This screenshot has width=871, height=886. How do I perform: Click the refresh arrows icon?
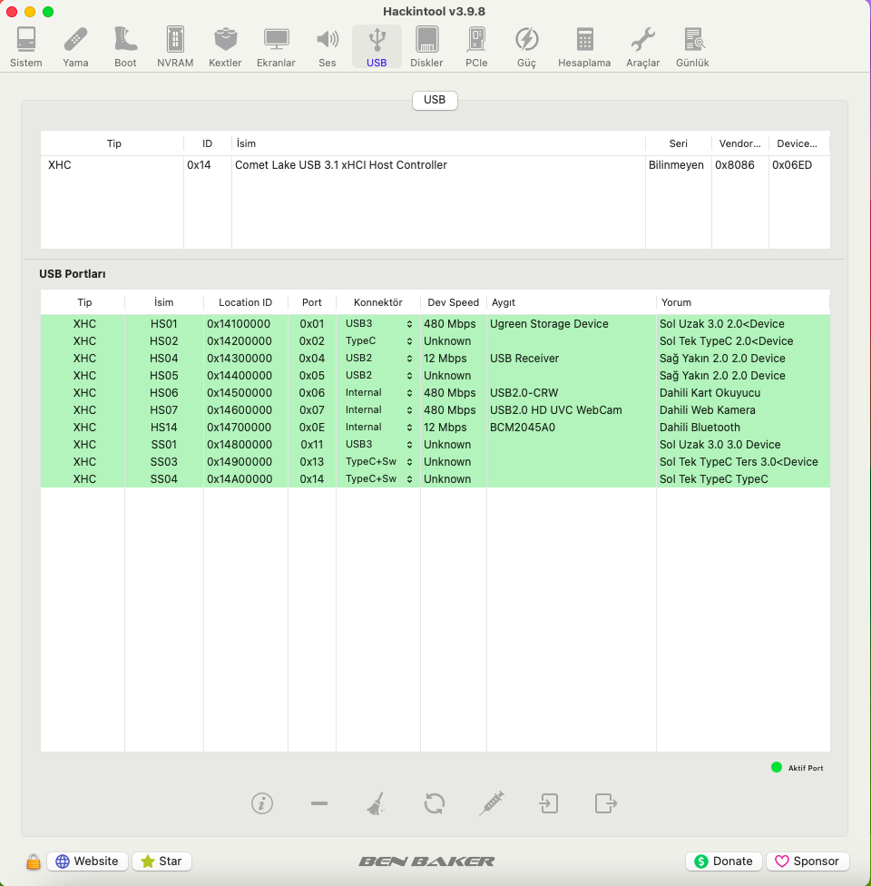[435, 803]
